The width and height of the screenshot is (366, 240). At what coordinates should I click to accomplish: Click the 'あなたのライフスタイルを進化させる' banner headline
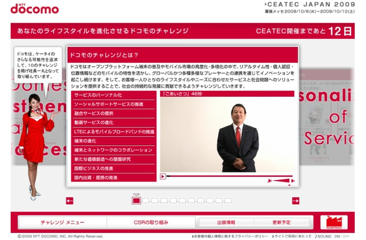tap(103, 31)
